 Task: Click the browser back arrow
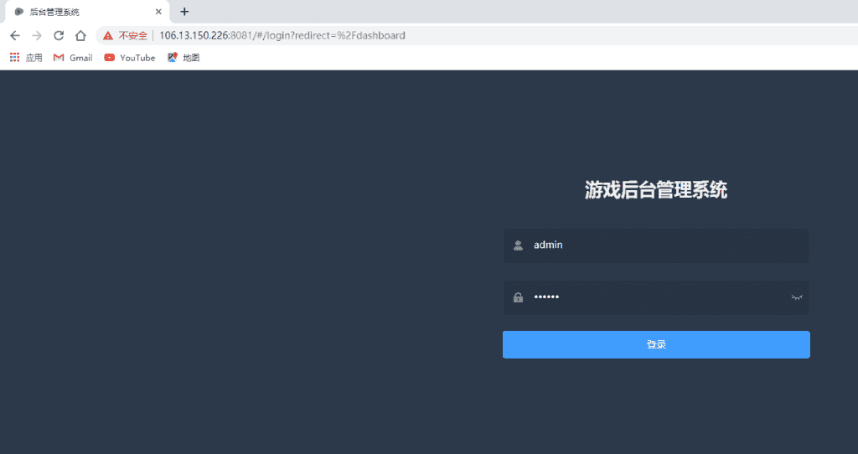click(15, 35)
